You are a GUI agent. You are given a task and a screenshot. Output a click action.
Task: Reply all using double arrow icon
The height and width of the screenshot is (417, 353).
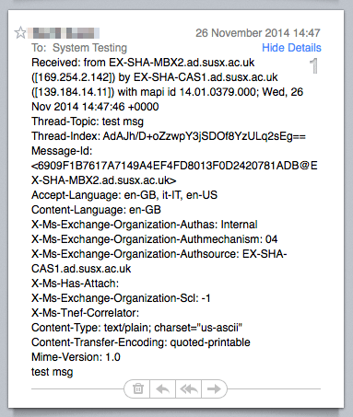[x=188, y=388]
